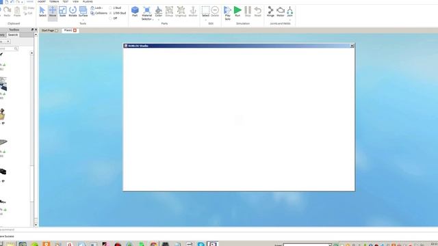Open the INSERT ribbon tab
The height and width of the screenshot is (246, 438).
[x=42, y=1]
